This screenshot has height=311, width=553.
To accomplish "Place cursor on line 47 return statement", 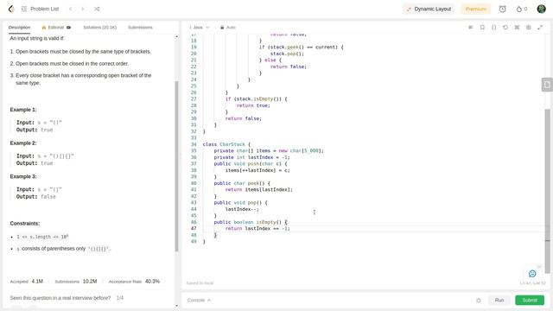I will (x=257, y=228).
